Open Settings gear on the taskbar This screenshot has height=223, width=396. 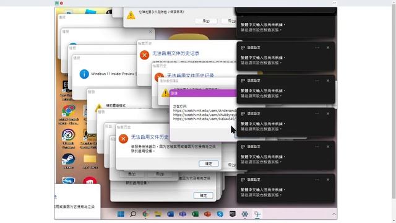coord(245,214)
